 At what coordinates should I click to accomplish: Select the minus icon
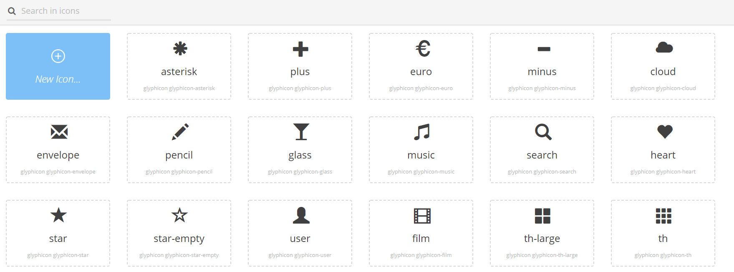click(543, 49)
